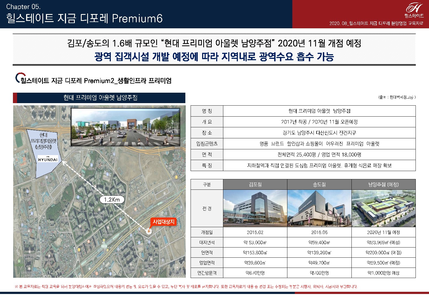Click the 개점일 row label
This screenshot has width=429, height=297.
tap(207, 232)
